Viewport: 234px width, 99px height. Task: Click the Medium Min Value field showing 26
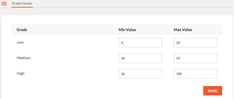coord(140,58)
